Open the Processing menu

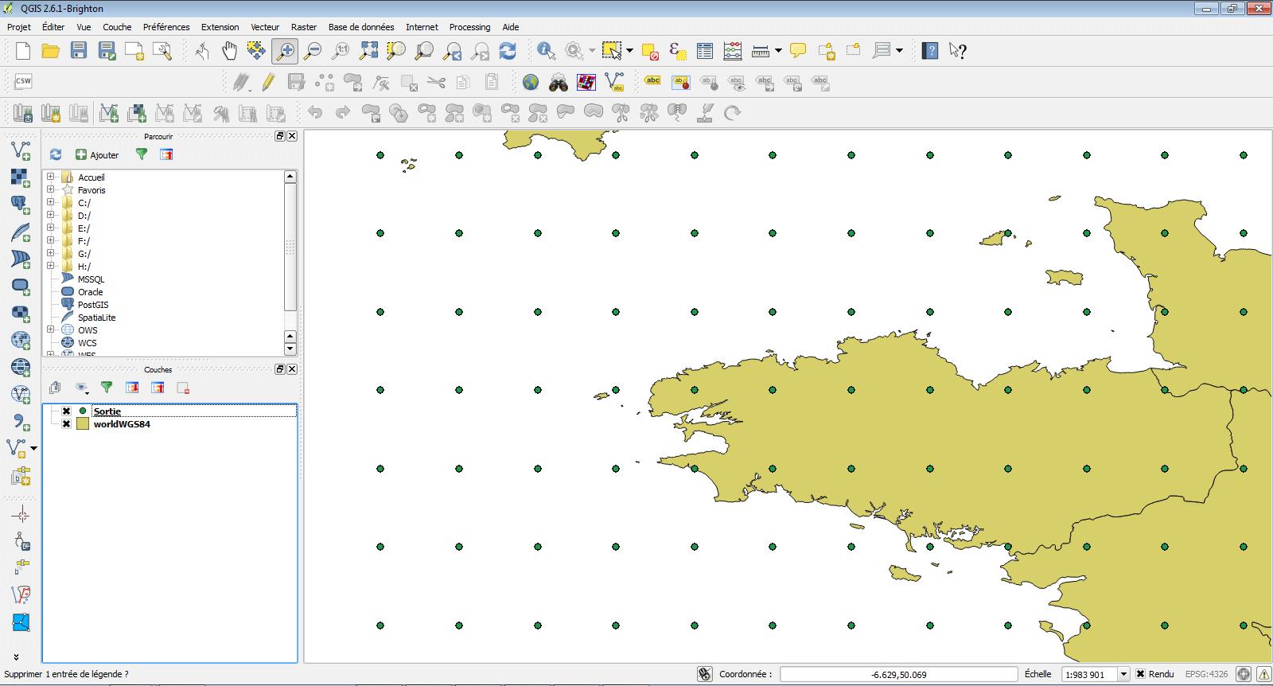tap(469, 27)
